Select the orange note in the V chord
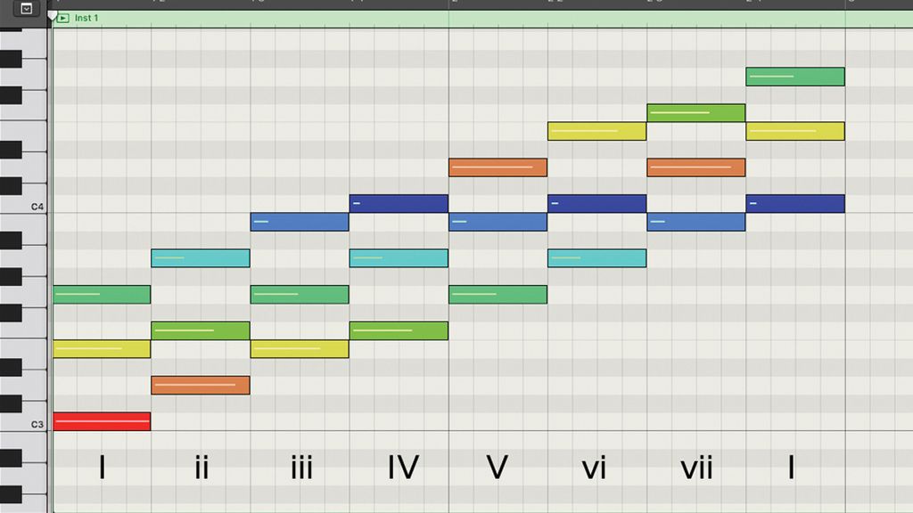The image size is (913, 513). pos(498,167)
